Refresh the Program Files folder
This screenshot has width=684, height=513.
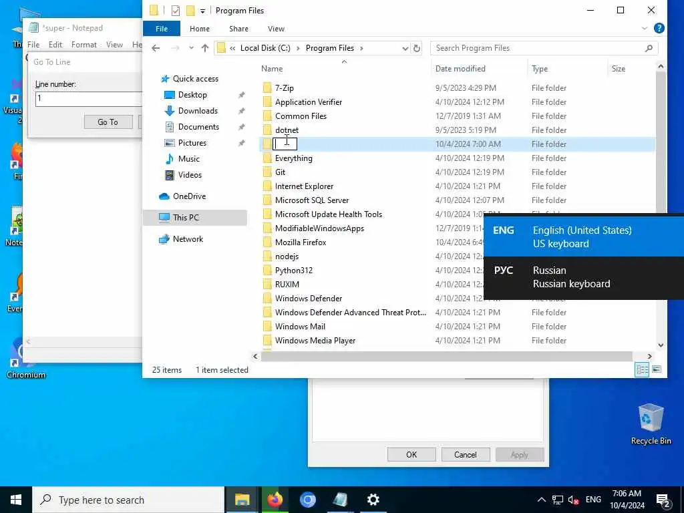417,48
